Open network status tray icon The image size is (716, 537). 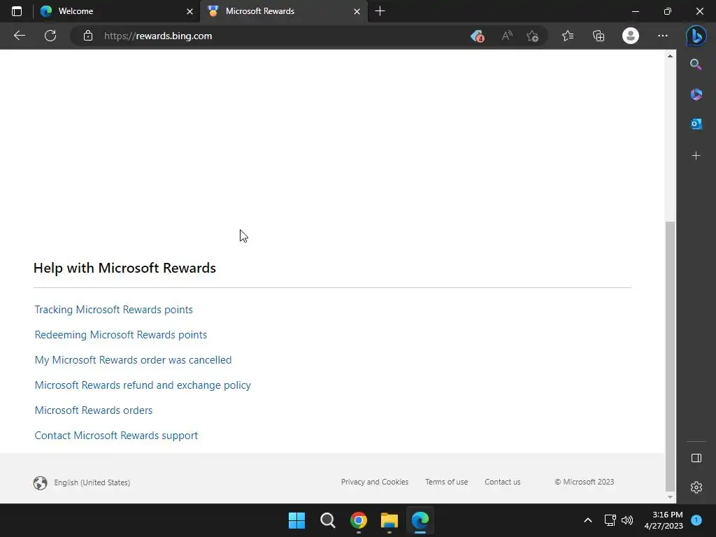pyautogui.click(x=610, y=520)
